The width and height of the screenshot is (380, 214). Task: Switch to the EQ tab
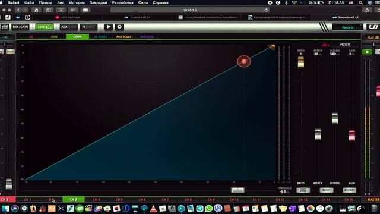click(x=31, y=37)
